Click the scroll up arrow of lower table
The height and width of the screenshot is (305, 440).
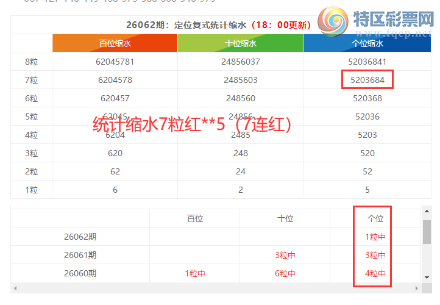pos(427,211)
